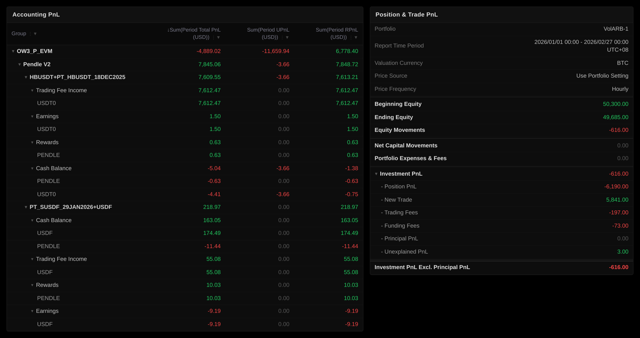The width and height of the screenshot is (640, 338).
Task: Sort by Sum(Period Total PnL (USD)) header
Action: 193,34
